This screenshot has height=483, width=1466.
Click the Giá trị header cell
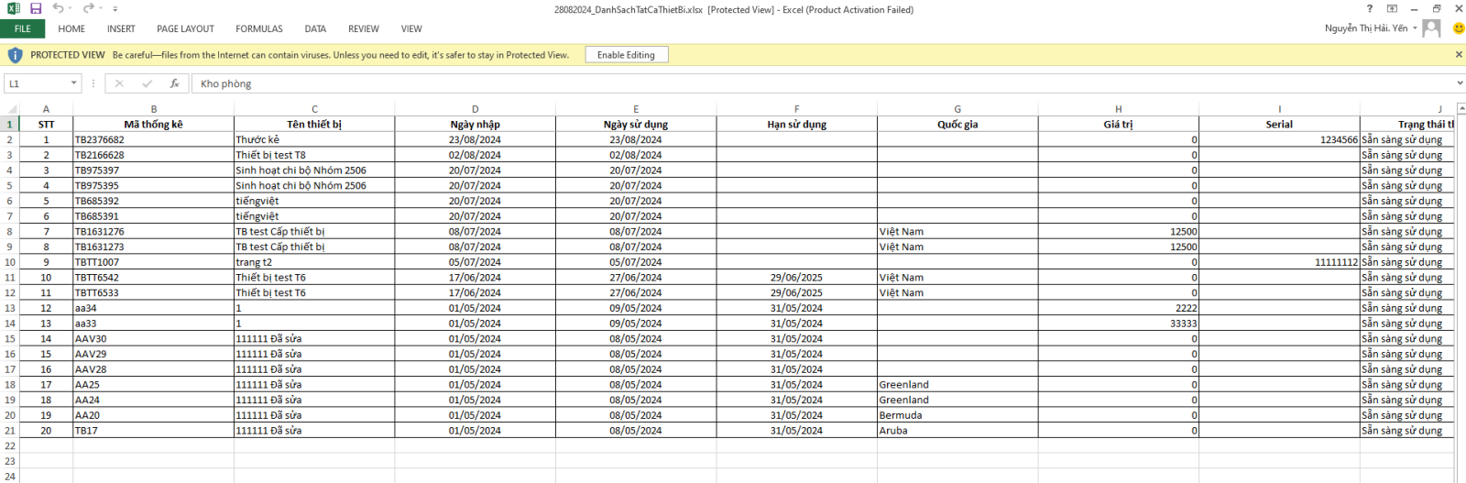tap(1118, 125)
